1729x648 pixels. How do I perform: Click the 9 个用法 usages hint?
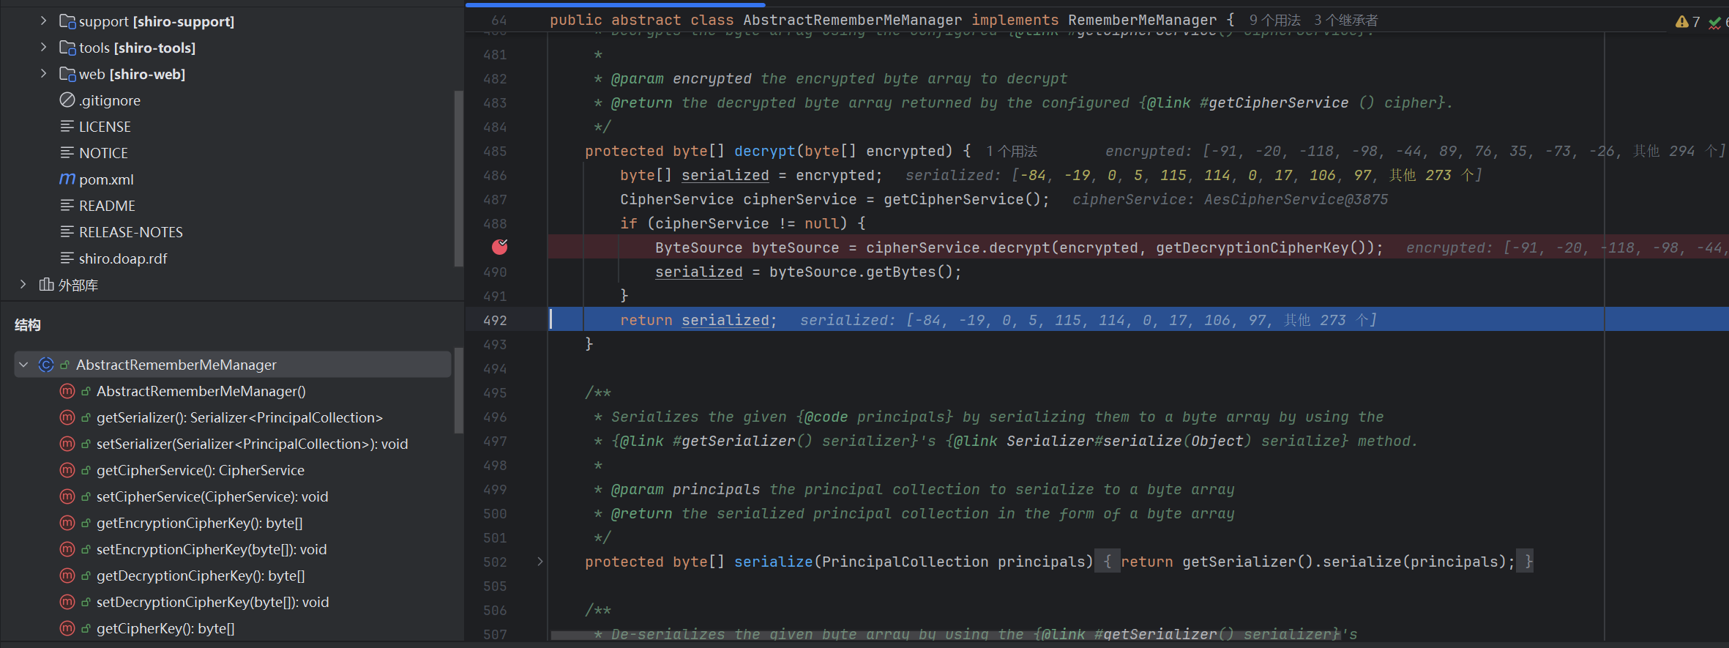(x=1274, y=21)
